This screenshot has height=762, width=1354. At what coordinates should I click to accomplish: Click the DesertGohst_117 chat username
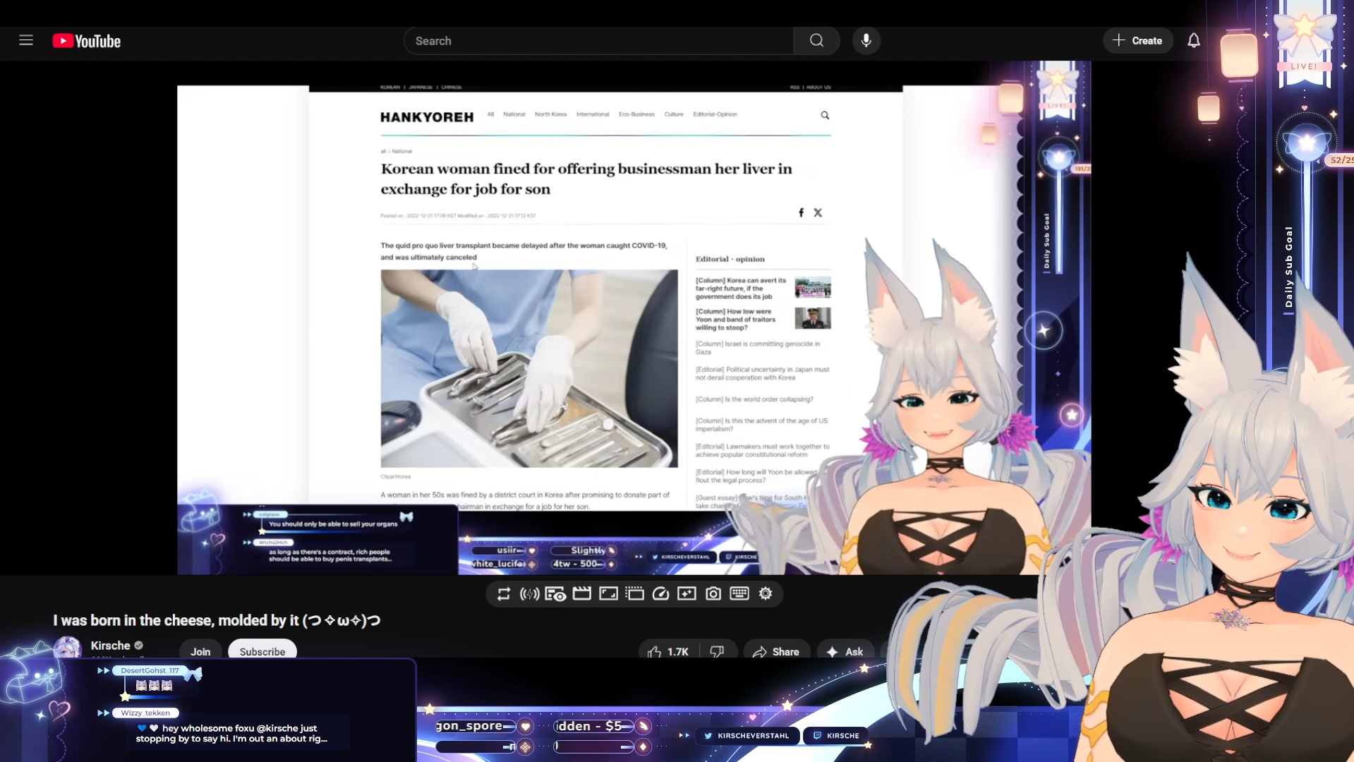150,671
